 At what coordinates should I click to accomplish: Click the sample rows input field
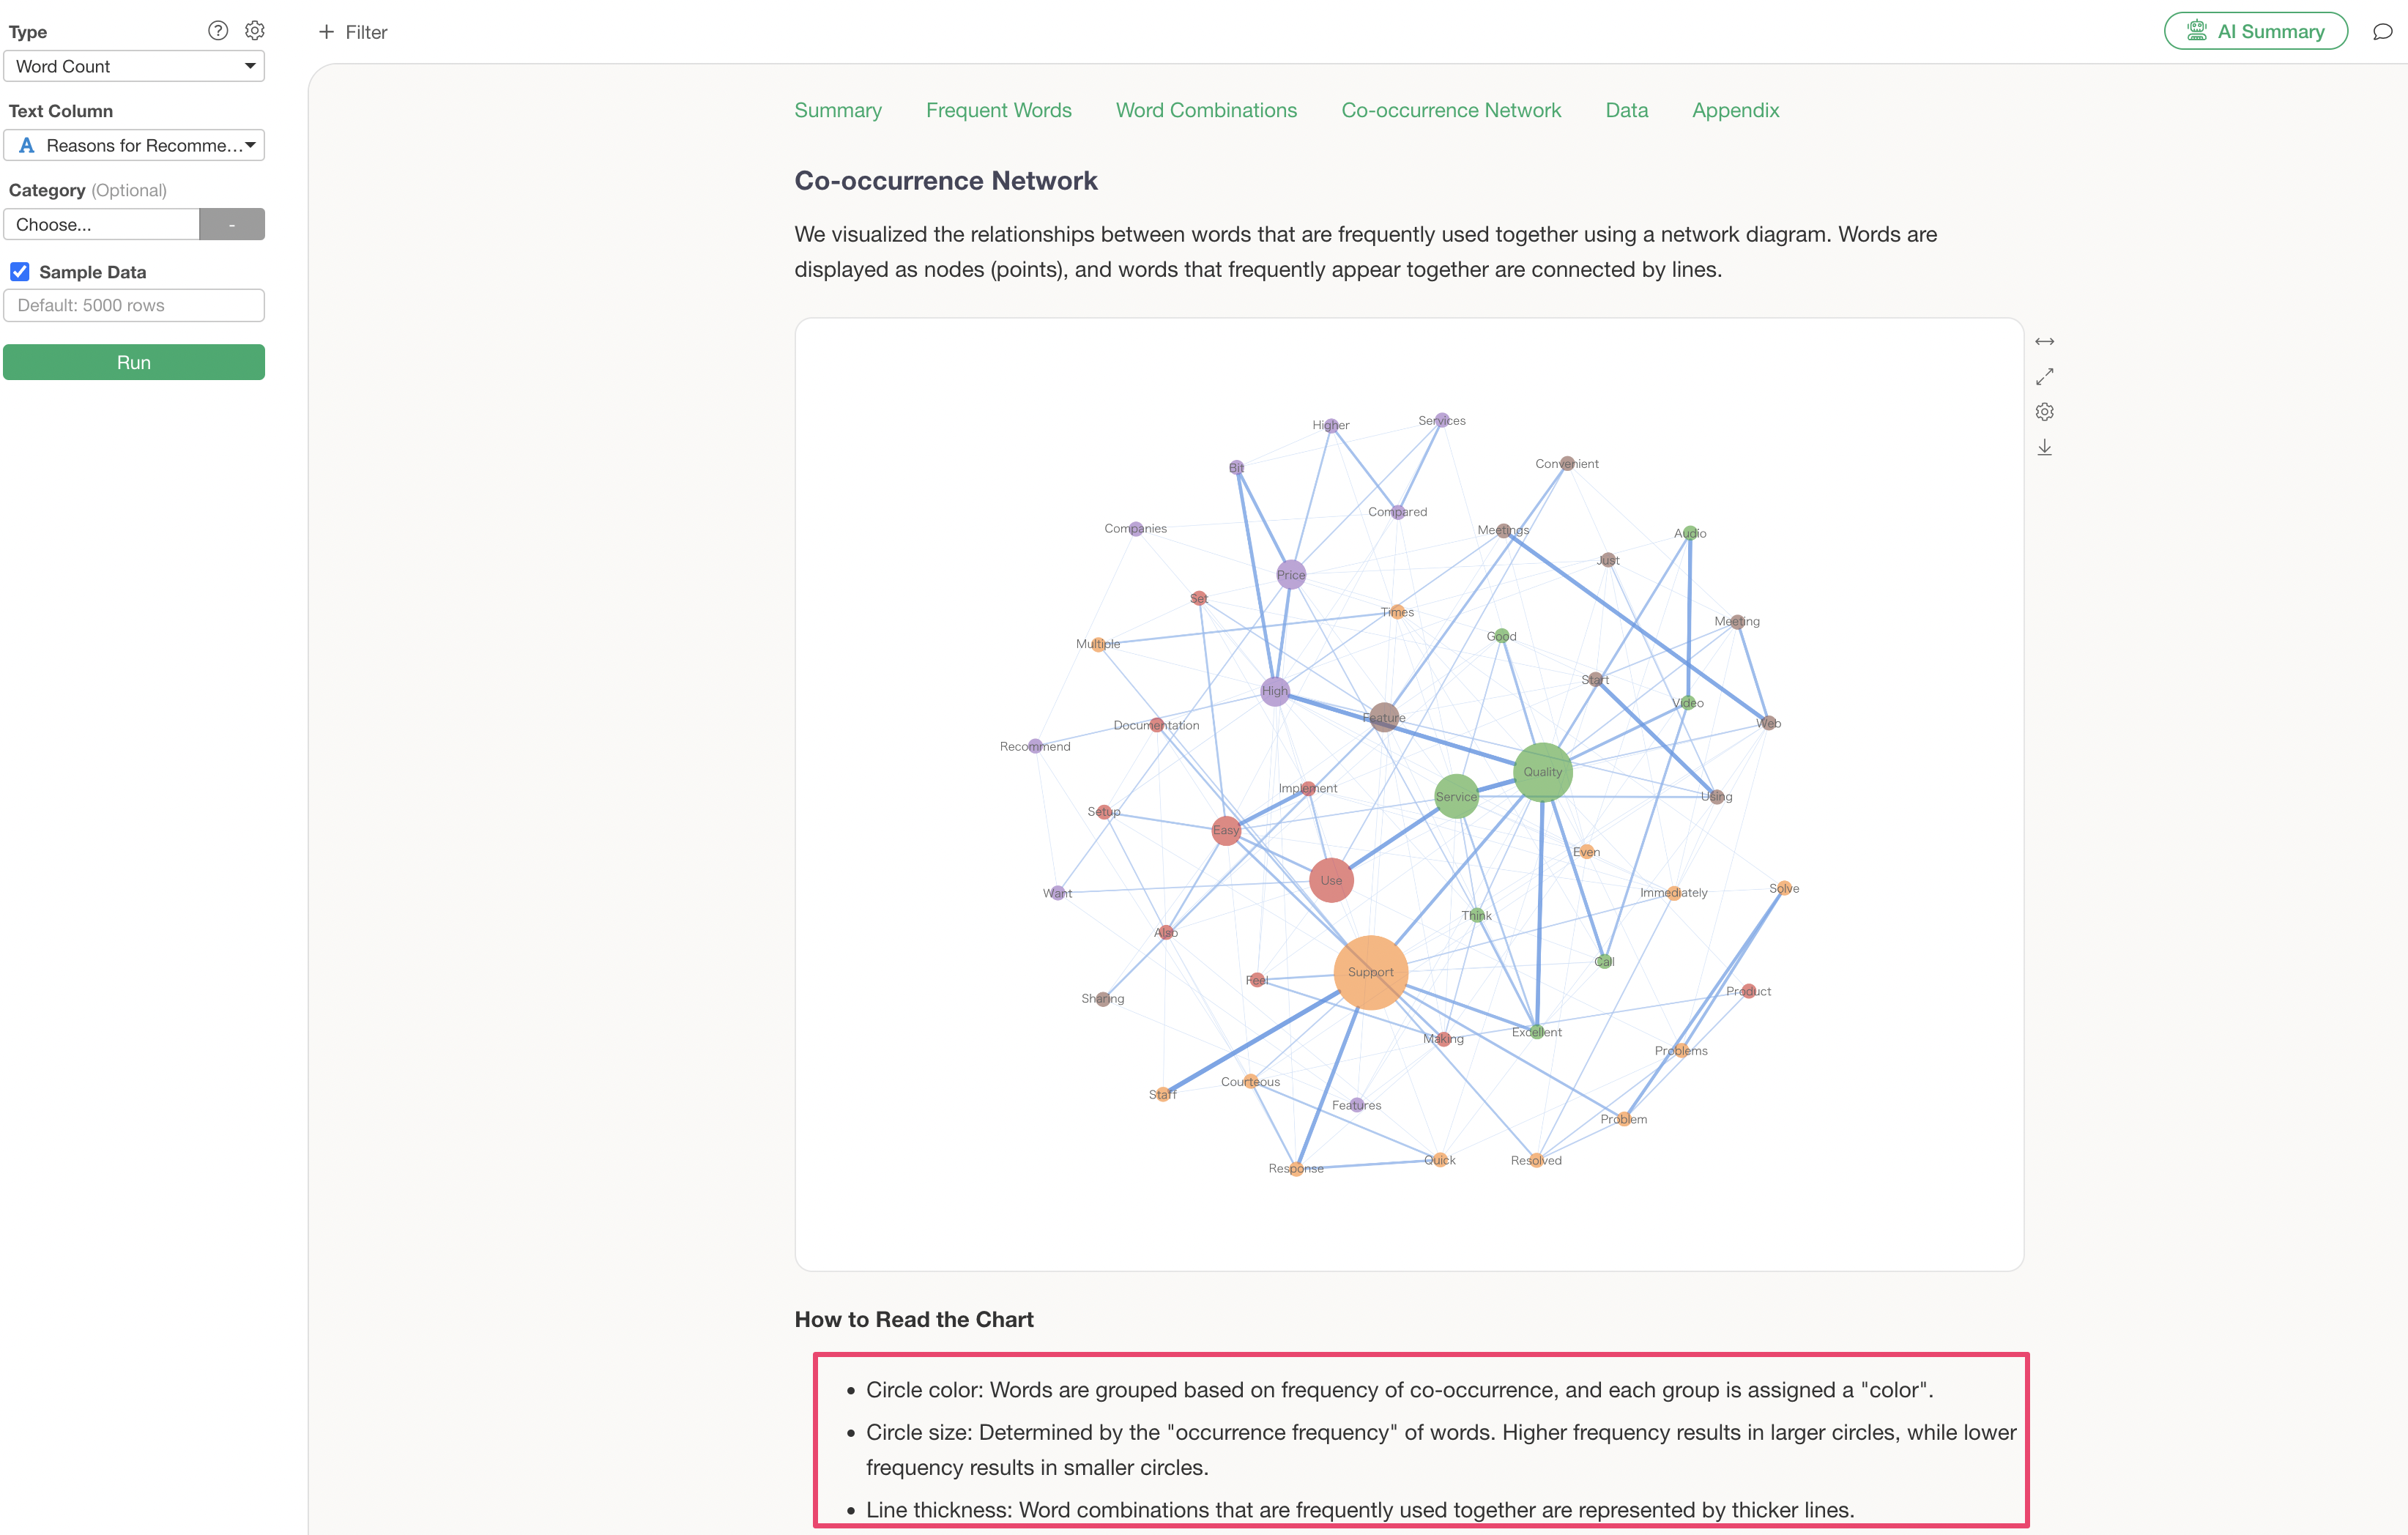pyautogui.click(x=134, y=306)
